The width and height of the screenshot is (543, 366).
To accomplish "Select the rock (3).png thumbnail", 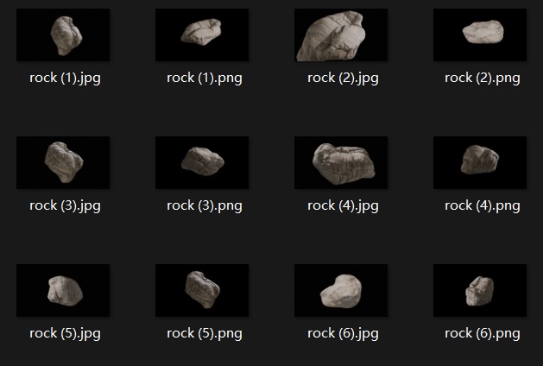I will pyautogui.click(x=202, y=163).
